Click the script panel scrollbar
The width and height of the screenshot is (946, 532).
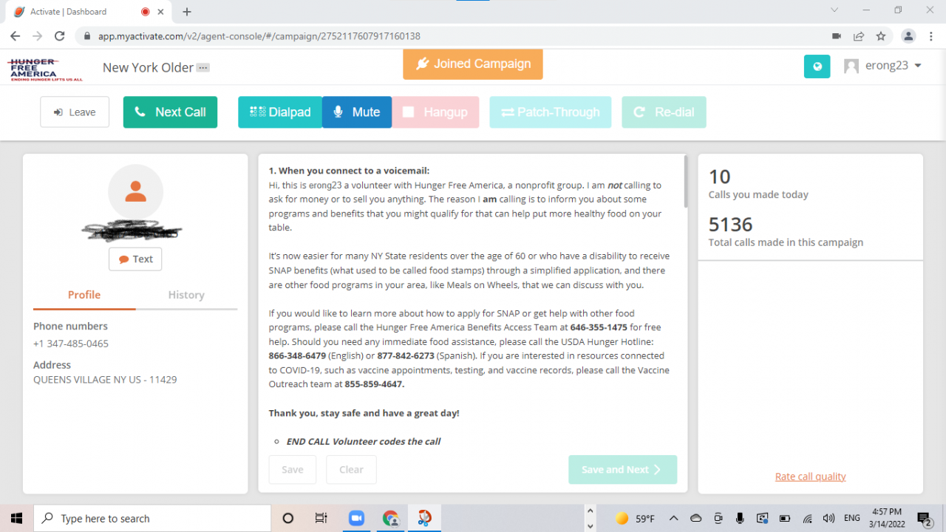(x=685, y=181)
